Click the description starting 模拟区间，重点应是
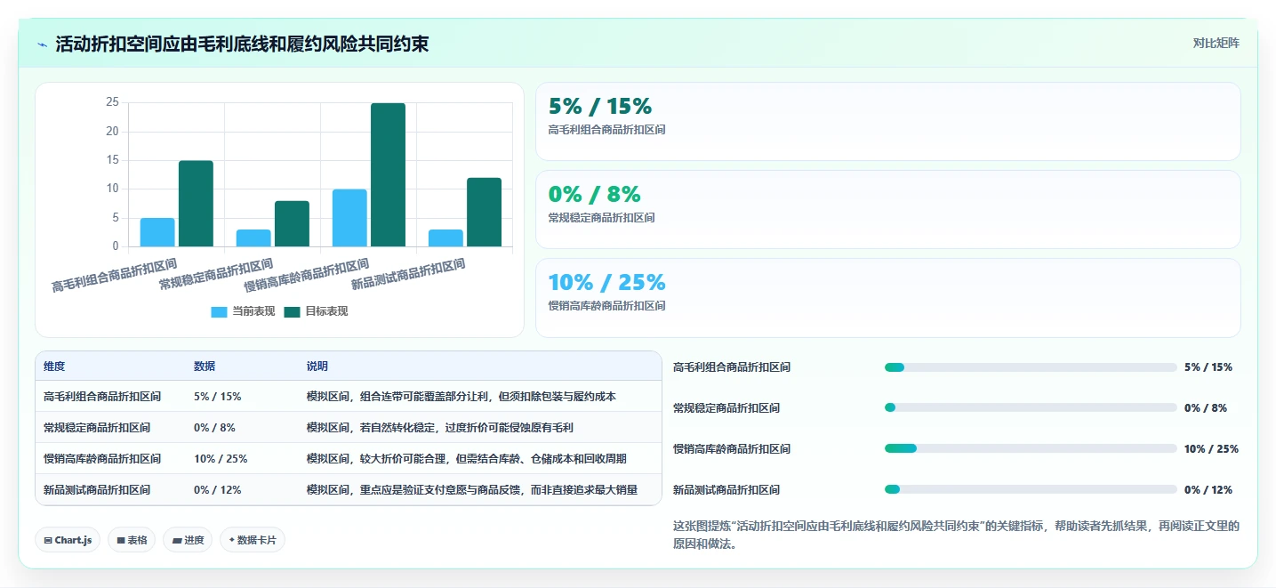This screenshot has height=588, width=1276. [x=472, y=490]
